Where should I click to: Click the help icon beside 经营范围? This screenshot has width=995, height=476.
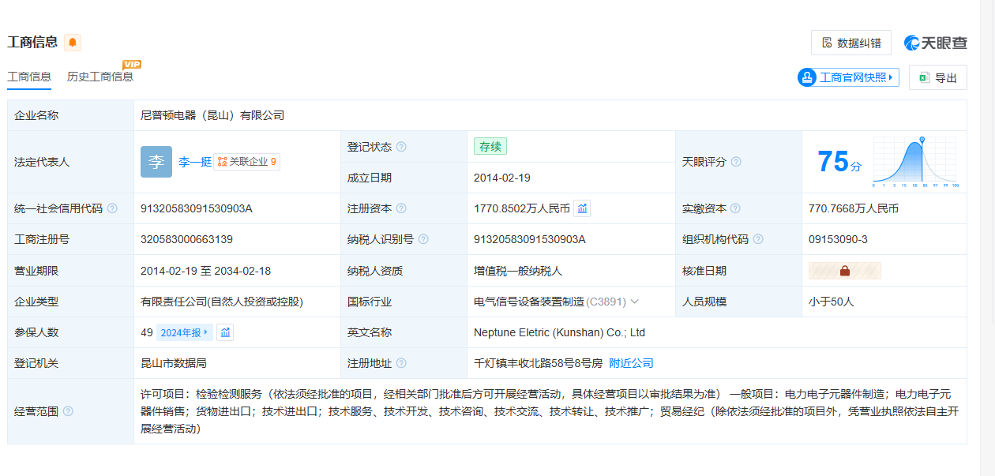(x=68, y=411)
